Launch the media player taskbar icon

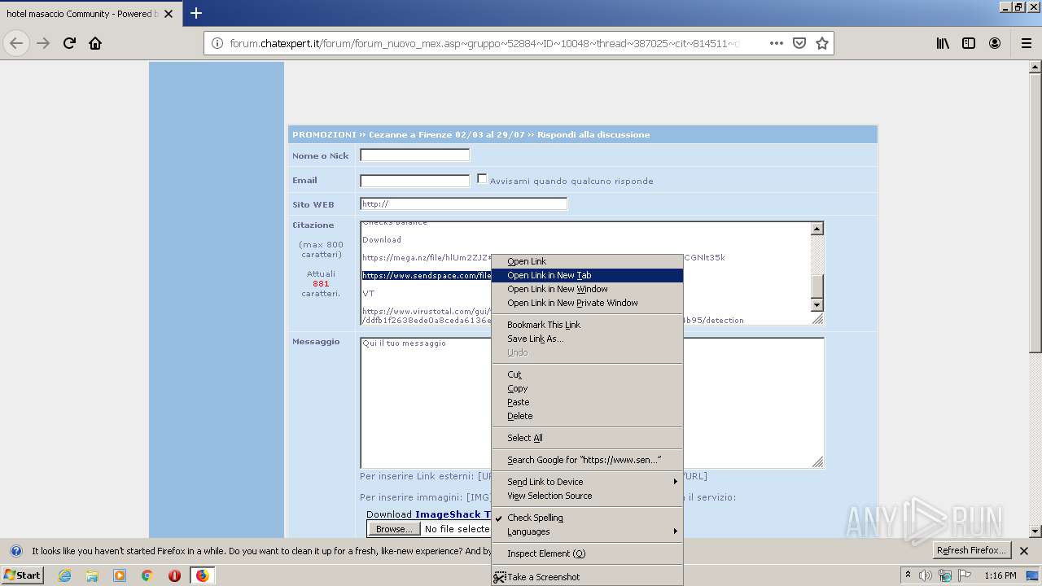(x=120, y=575)
